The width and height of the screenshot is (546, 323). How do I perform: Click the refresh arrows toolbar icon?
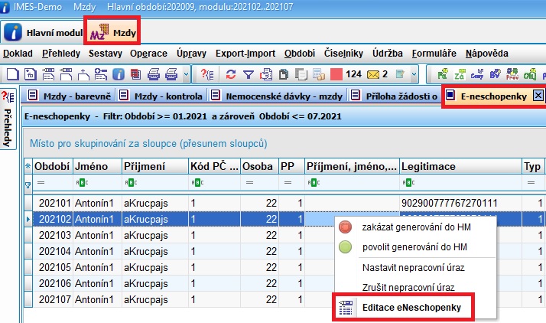tap(230, 74)
